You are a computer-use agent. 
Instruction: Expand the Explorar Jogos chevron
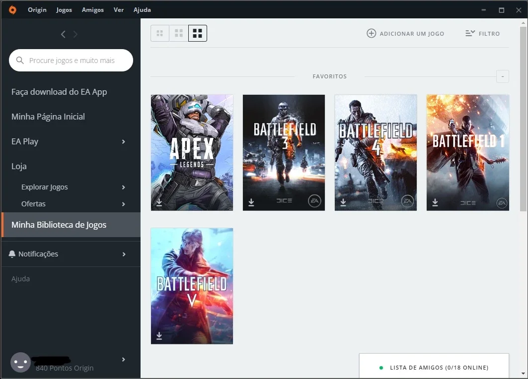(x=124, y=188)
